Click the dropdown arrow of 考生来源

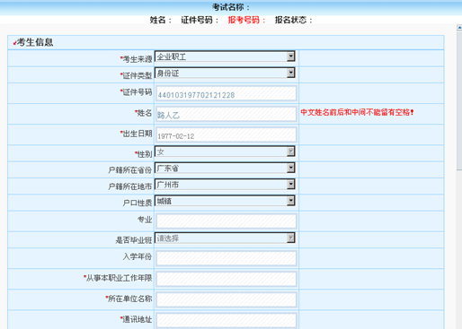(x=290, y=56)
